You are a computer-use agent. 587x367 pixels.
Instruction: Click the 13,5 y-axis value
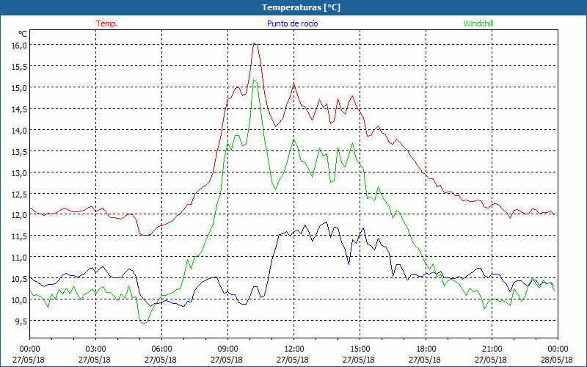click(20, 152)
